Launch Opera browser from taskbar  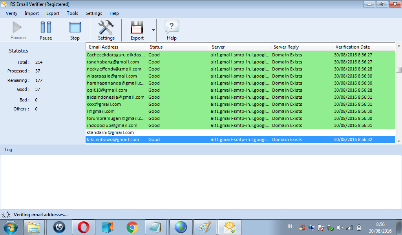[x=84, y=227]
